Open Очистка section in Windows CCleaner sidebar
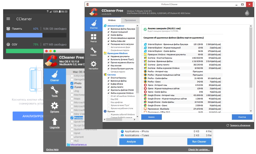The width and height of the screenshot is (256, 154). click(94, 24)
